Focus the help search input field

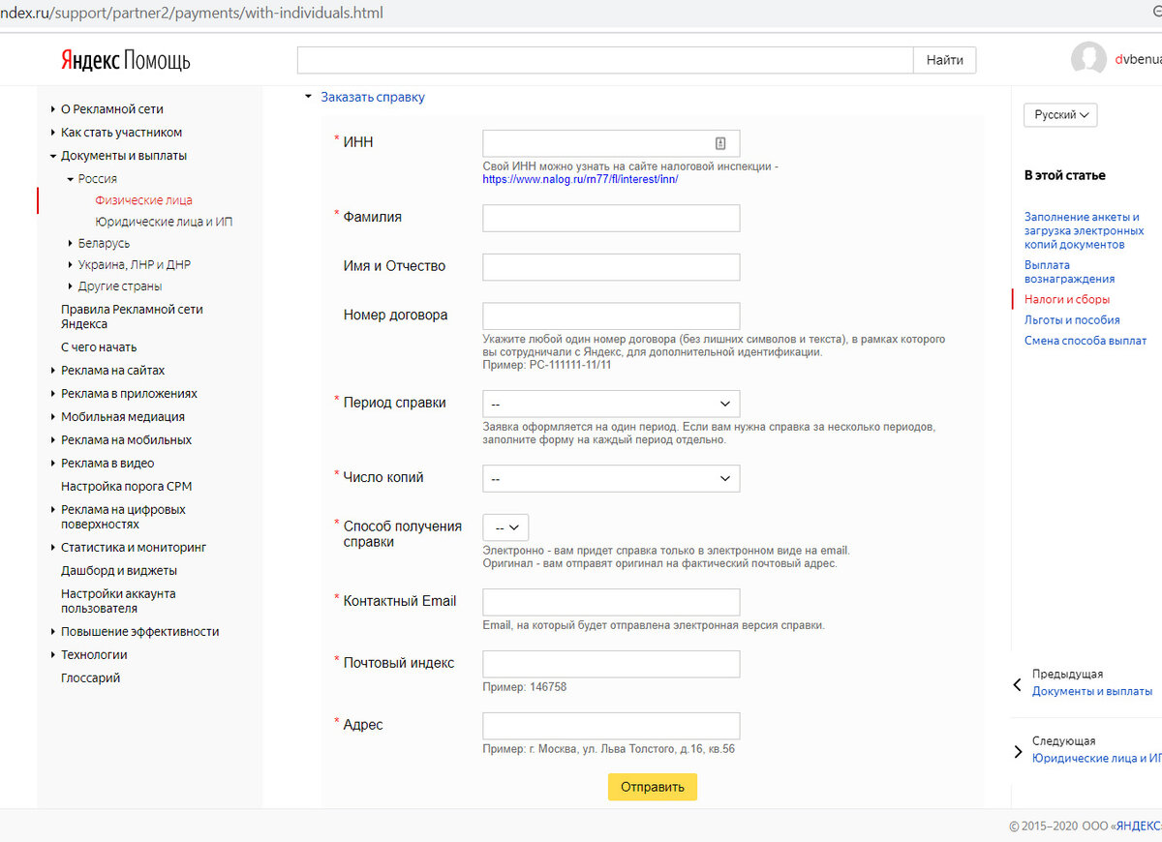(x=605, y=60)
